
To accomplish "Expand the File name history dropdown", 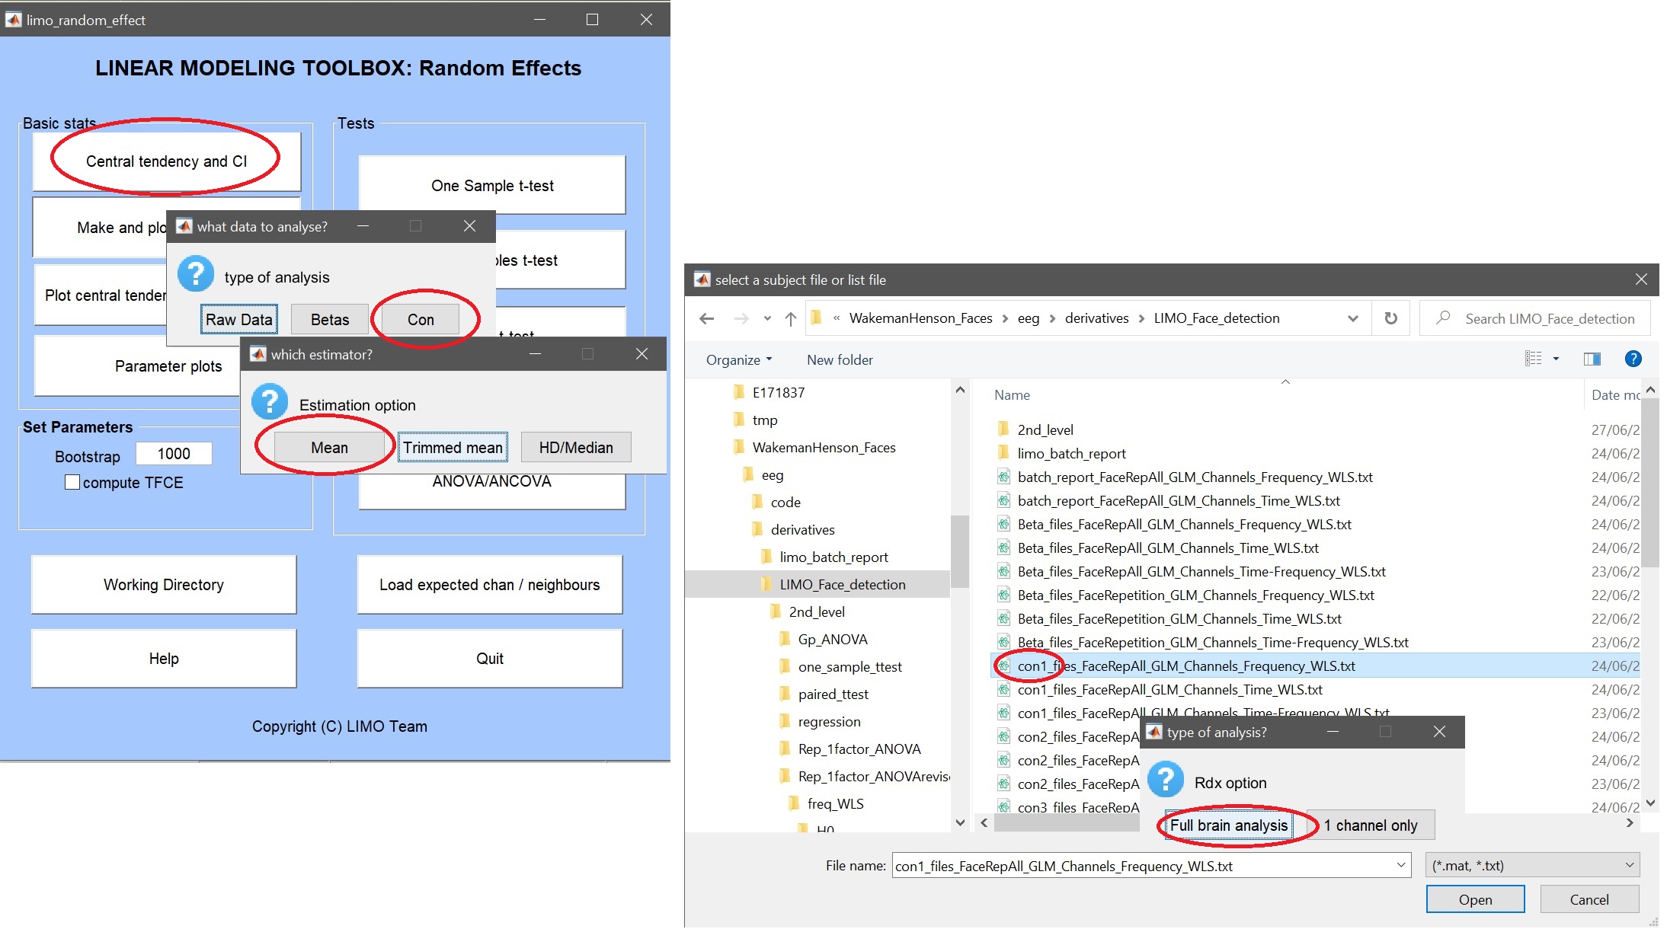I will (1400, 865).
